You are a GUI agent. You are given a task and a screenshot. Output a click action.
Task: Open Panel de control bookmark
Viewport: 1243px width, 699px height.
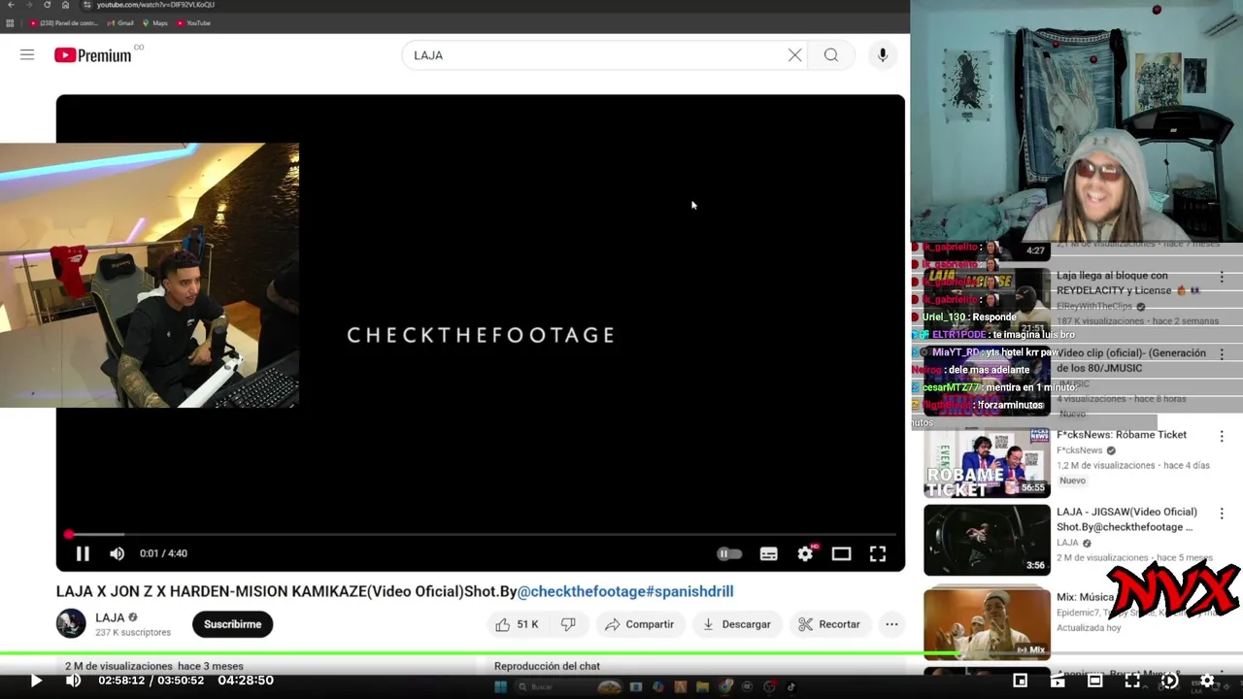tap(63, 22)
